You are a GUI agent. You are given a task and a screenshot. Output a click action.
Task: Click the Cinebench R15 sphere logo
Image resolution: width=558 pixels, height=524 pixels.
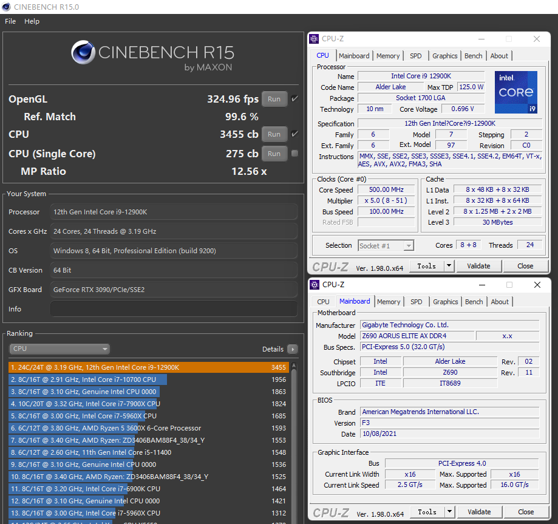pos(83,52)
